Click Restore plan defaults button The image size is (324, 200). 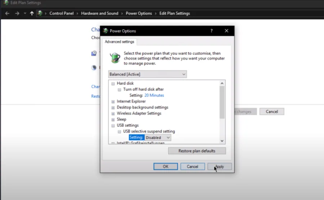[197, 151]
